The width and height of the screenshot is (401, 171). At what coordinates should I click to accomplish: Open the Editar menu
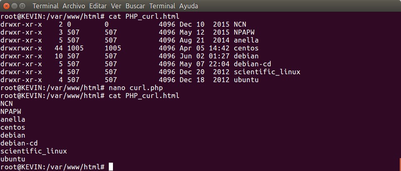98,6
